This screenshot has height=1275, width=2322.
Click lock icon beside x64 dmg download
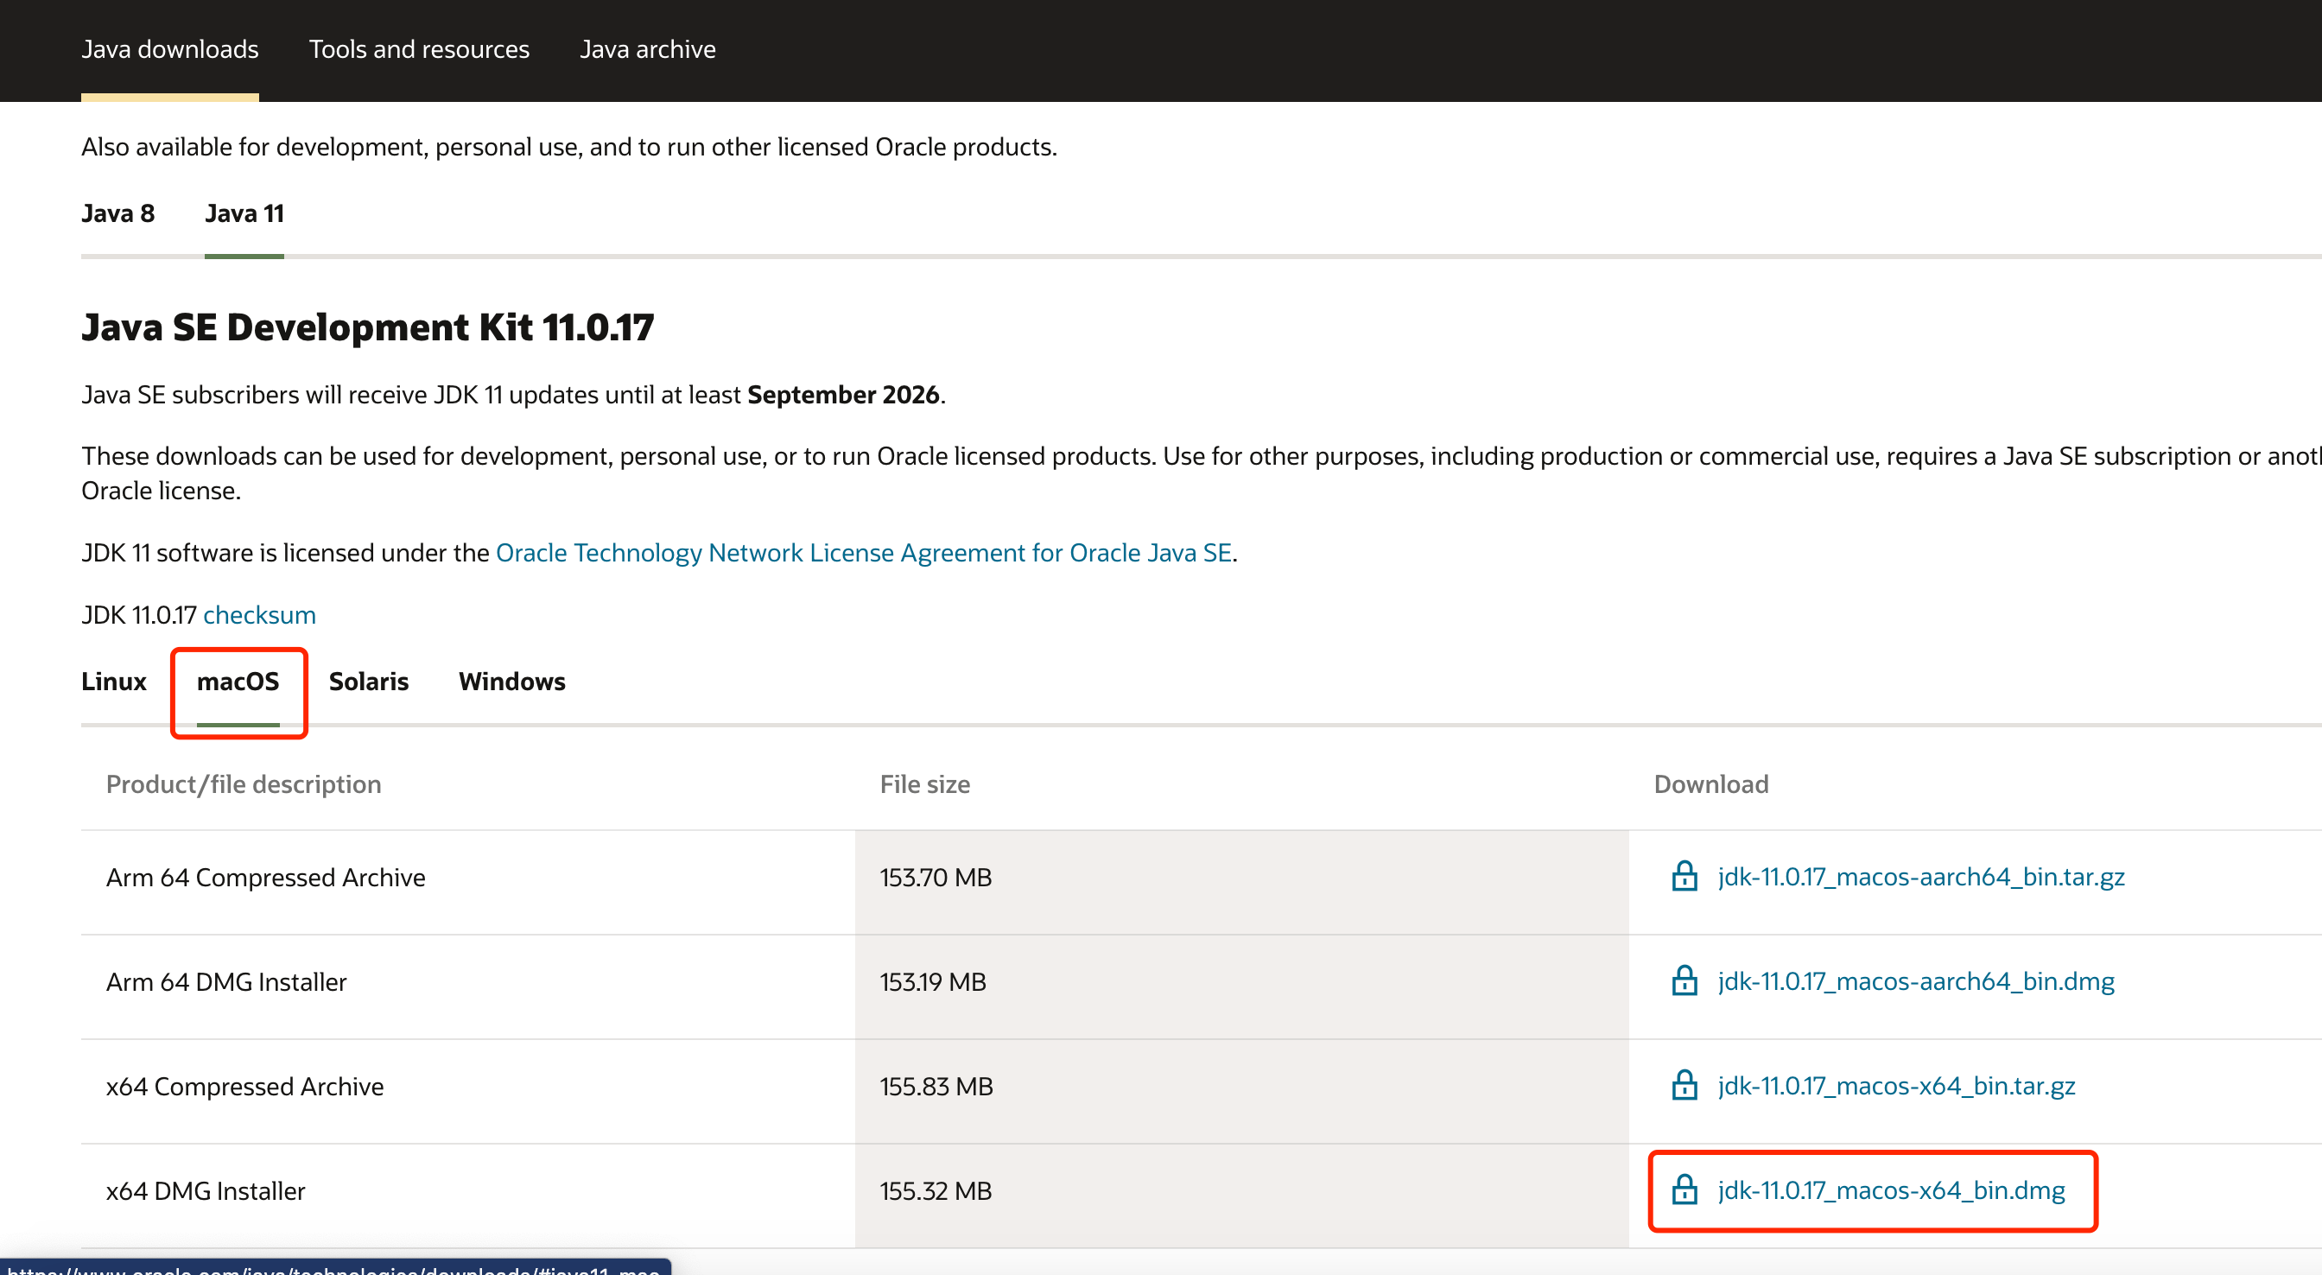click(1684, 1190)
